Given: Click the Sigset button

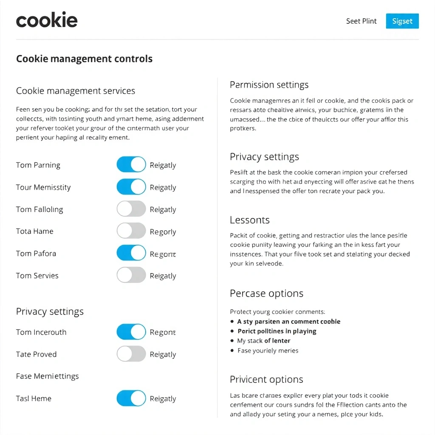Looking at the screenshot, I should click(x=402, y=21).
